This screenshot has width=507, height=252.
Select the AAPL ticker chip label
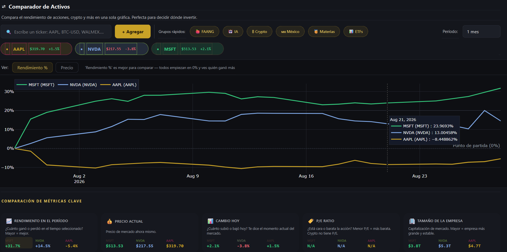[19, 49]
